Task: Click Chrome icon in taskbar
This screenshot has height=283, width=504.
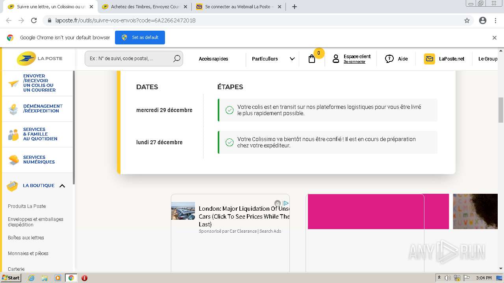Action: [x=71, y=278]
